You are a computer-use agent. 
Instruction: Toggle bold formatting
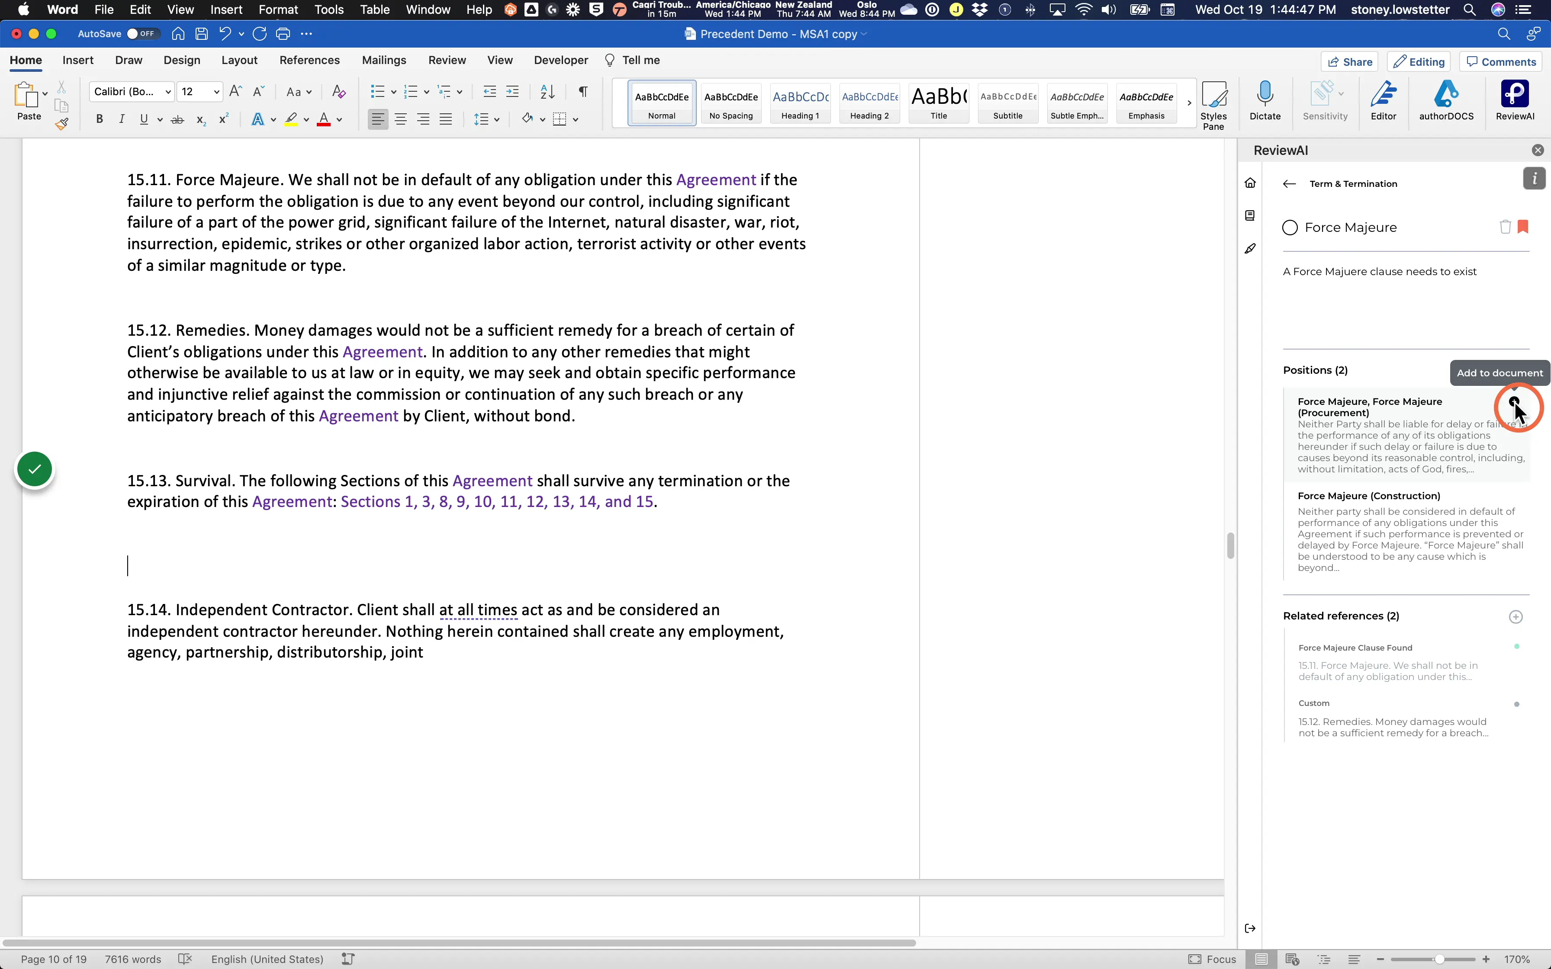click(x=100, y=119)
